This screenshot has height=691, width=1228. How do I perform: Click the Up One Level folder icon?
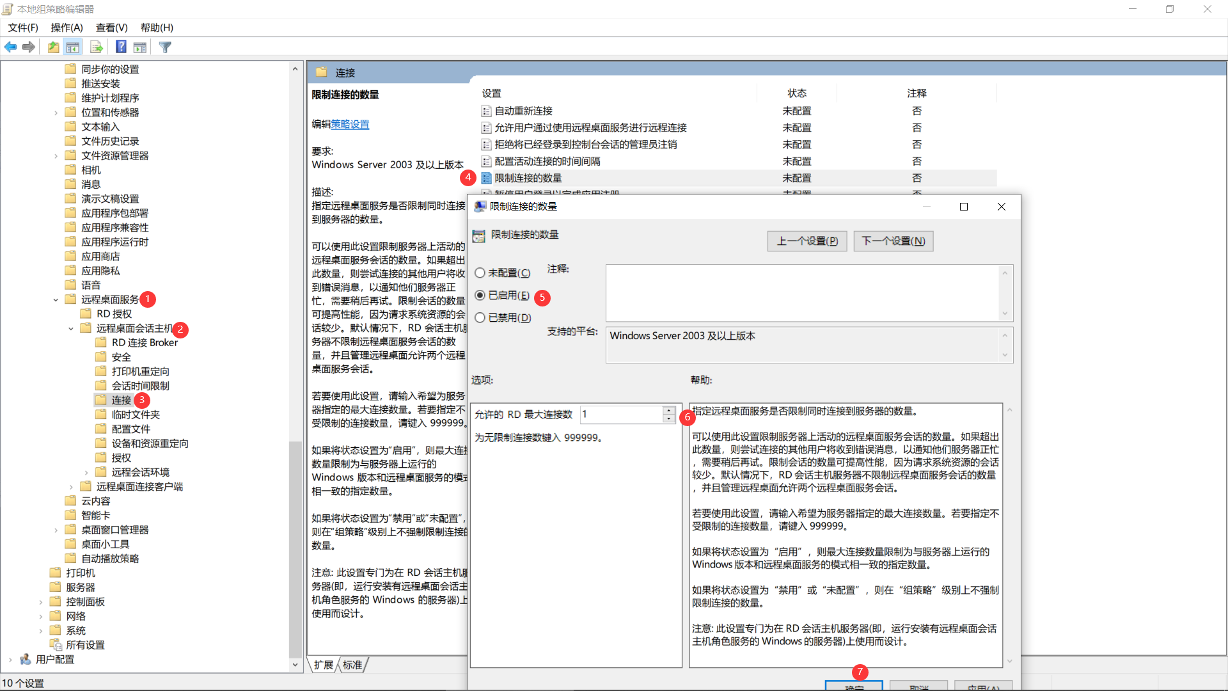[x=54, y=47]
